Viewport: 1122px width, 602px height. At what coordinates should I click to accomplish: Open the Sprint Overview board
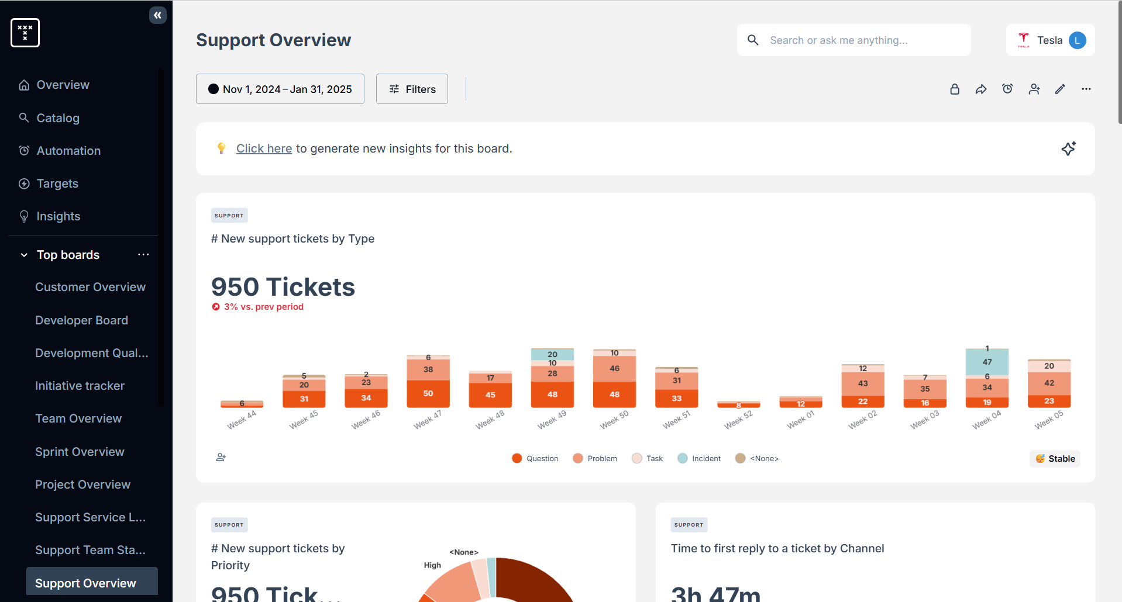click(x=80, y=451)
